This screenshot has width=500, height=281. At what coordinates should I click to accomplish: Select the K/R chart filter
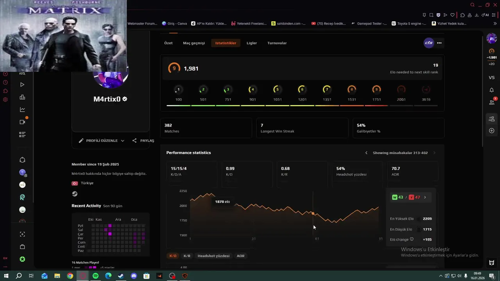pyautogui.click(x=187, y=256)
